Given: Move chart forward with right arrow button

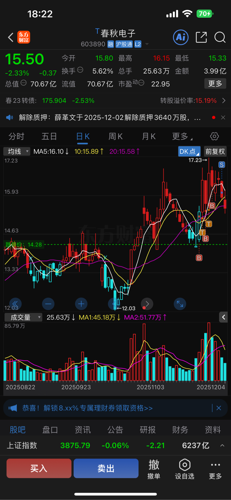Looking at the screenshot, I should [147, 304].
